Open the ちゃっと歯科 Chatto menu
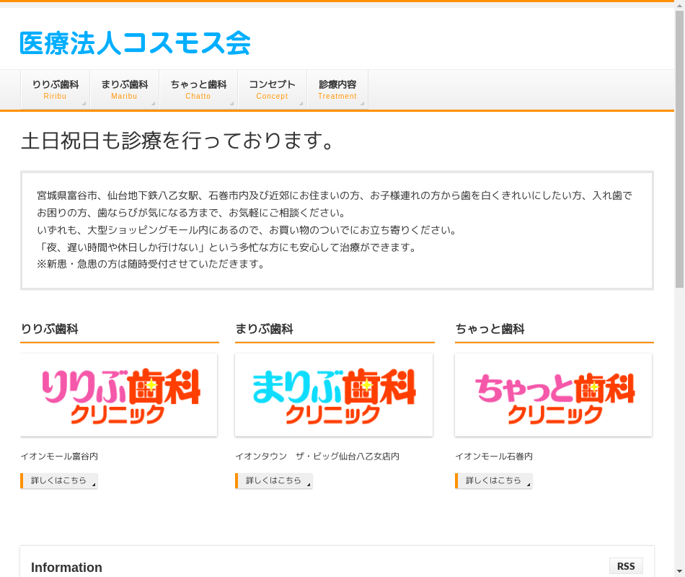685x577 pixels. [x=198, y=89]
